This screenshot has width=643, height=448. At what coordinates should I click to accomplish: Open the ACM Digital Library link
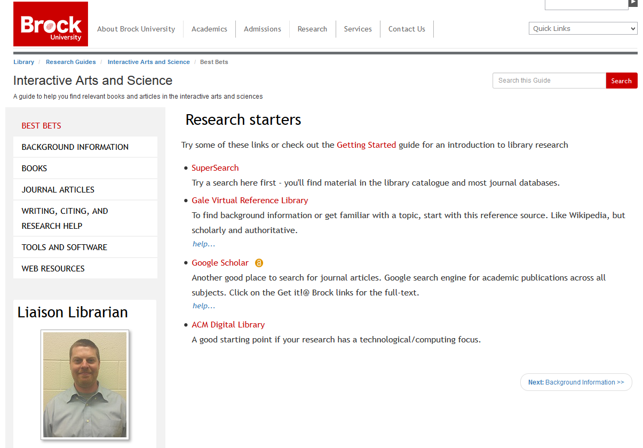point(228,325)
